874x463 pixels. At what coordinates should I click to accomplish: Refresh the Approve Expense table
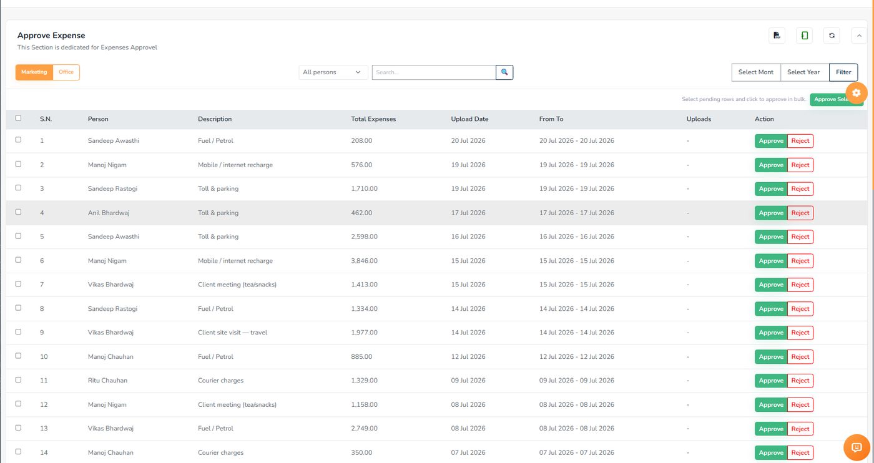click(x=832, y=36)
